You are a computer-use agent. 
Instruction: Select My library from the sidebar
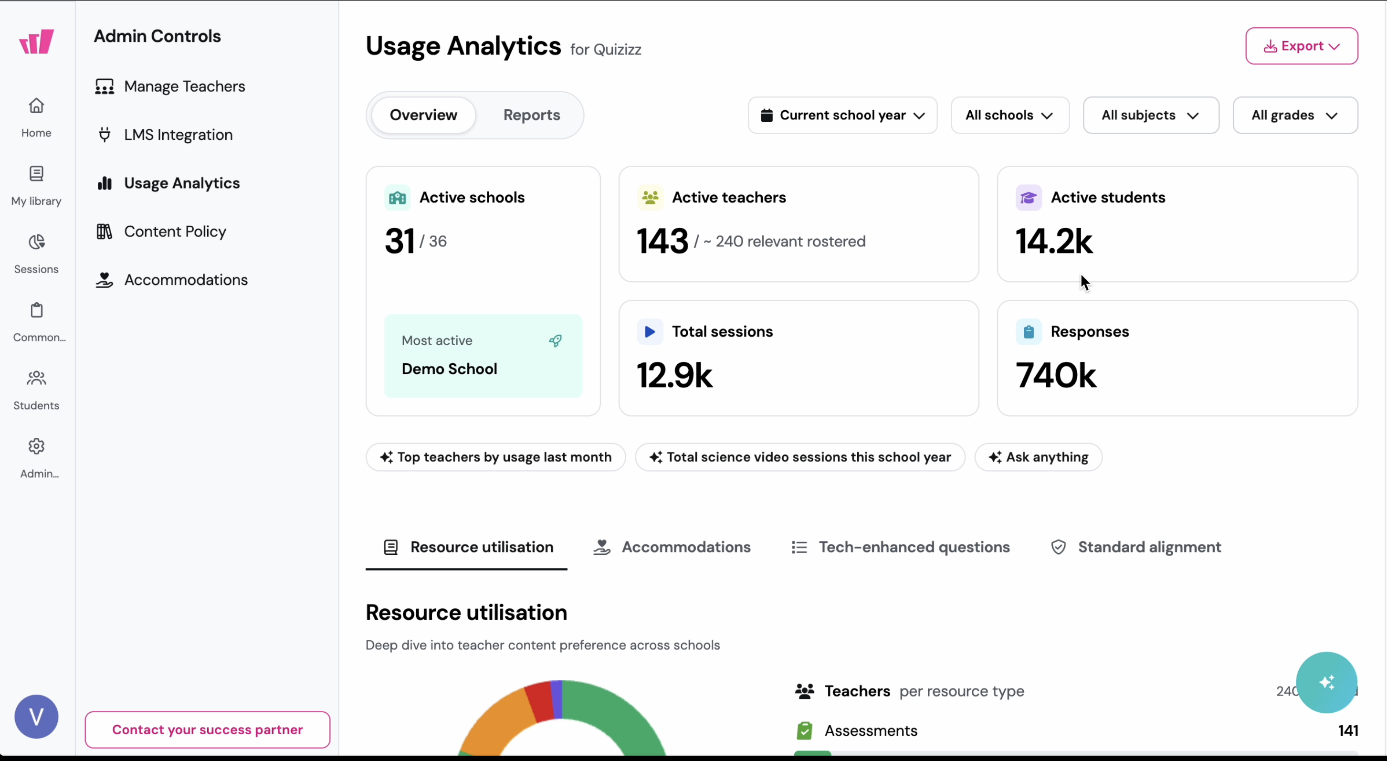(36, 186)
